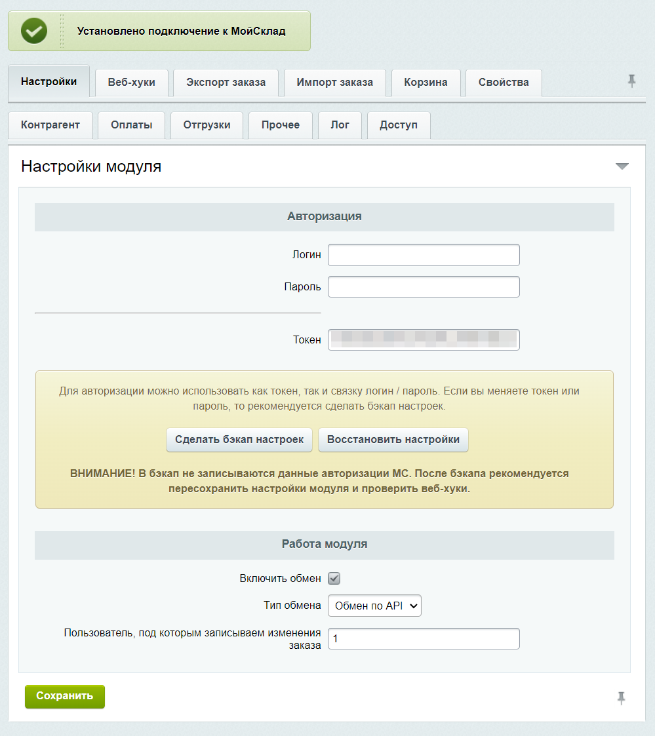Viewport: 655px width, 736px height.
Task: Click the Восстановить настройки button
Action: [x=393, y=440]
